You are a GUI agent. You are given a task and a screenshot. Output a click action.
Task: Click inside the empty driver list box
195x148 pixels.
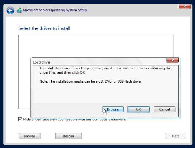tap(92, 46)
